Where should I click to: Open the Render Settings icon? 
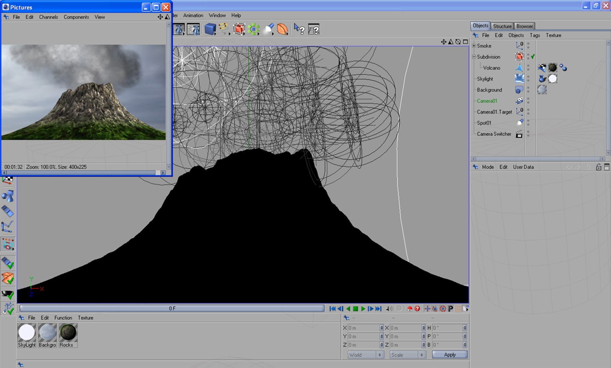194,29
